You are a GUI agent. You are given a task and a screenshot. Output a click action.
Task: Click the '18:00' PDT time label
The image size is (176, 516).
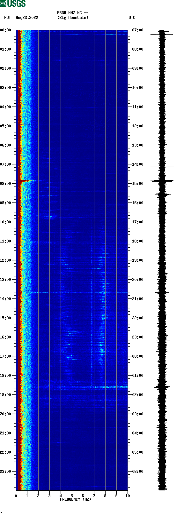coord(5,376)
